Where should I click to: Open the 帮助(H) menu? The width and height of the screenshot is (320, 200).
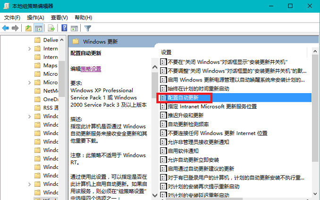(x=83, y=18)
